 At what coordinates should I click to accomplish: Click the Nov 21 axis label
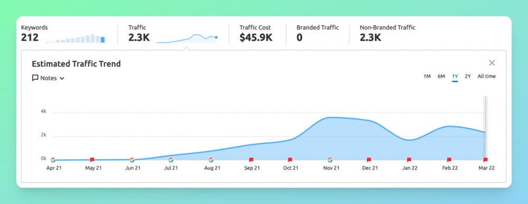[x=332, y=168]
